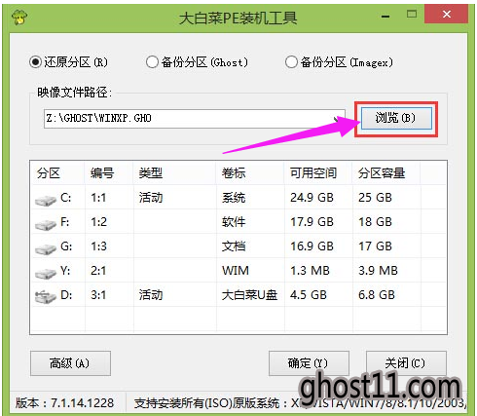Close the window with the red X
Image resolution: width=477 pixels, height=416 pixels.
tap(447, 15)
